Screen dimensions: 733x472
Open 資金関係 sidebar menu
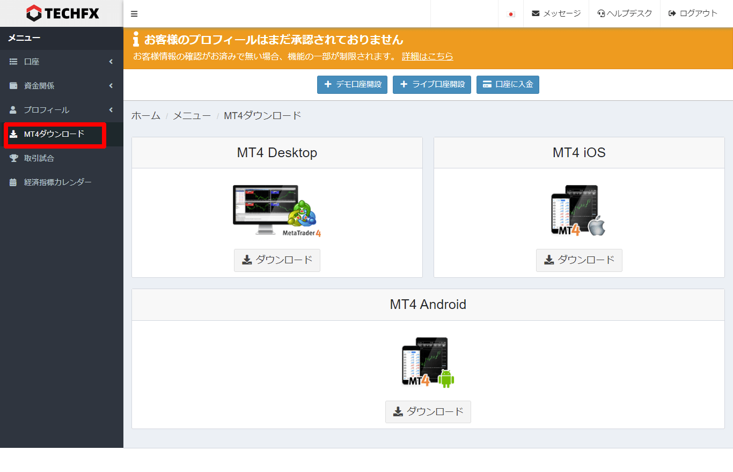coord(62,86)
